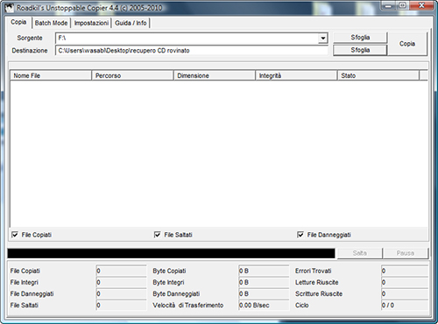Image resolution: width=438 pixels, height=324 pixels.
Task: Click the Stato column header
Action: [378, 75]
